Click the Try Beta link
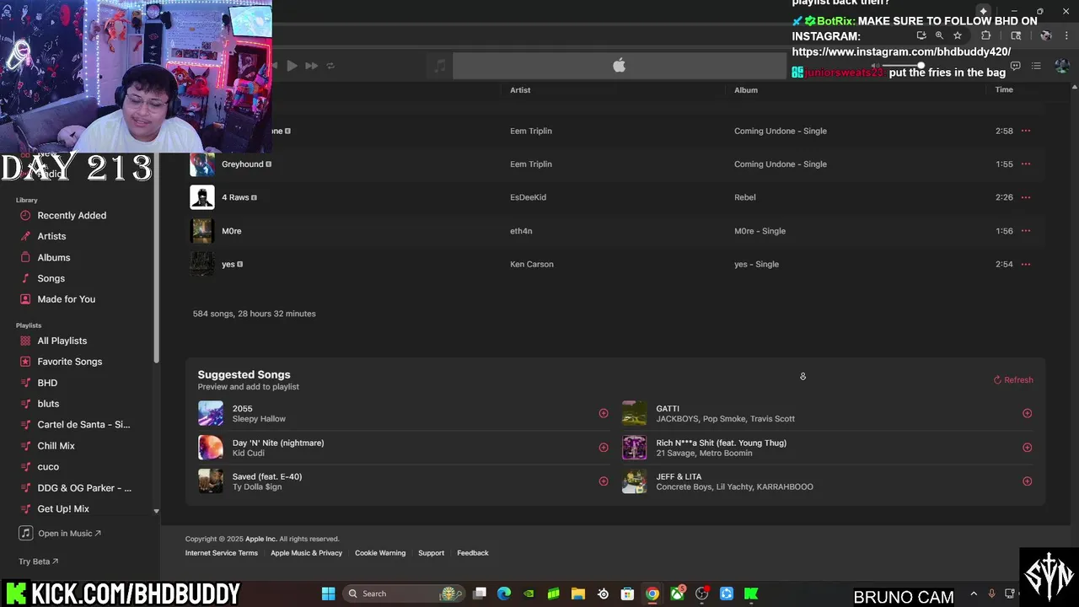The width and height of the screenshot is (1079, 607). pos(39,561)
